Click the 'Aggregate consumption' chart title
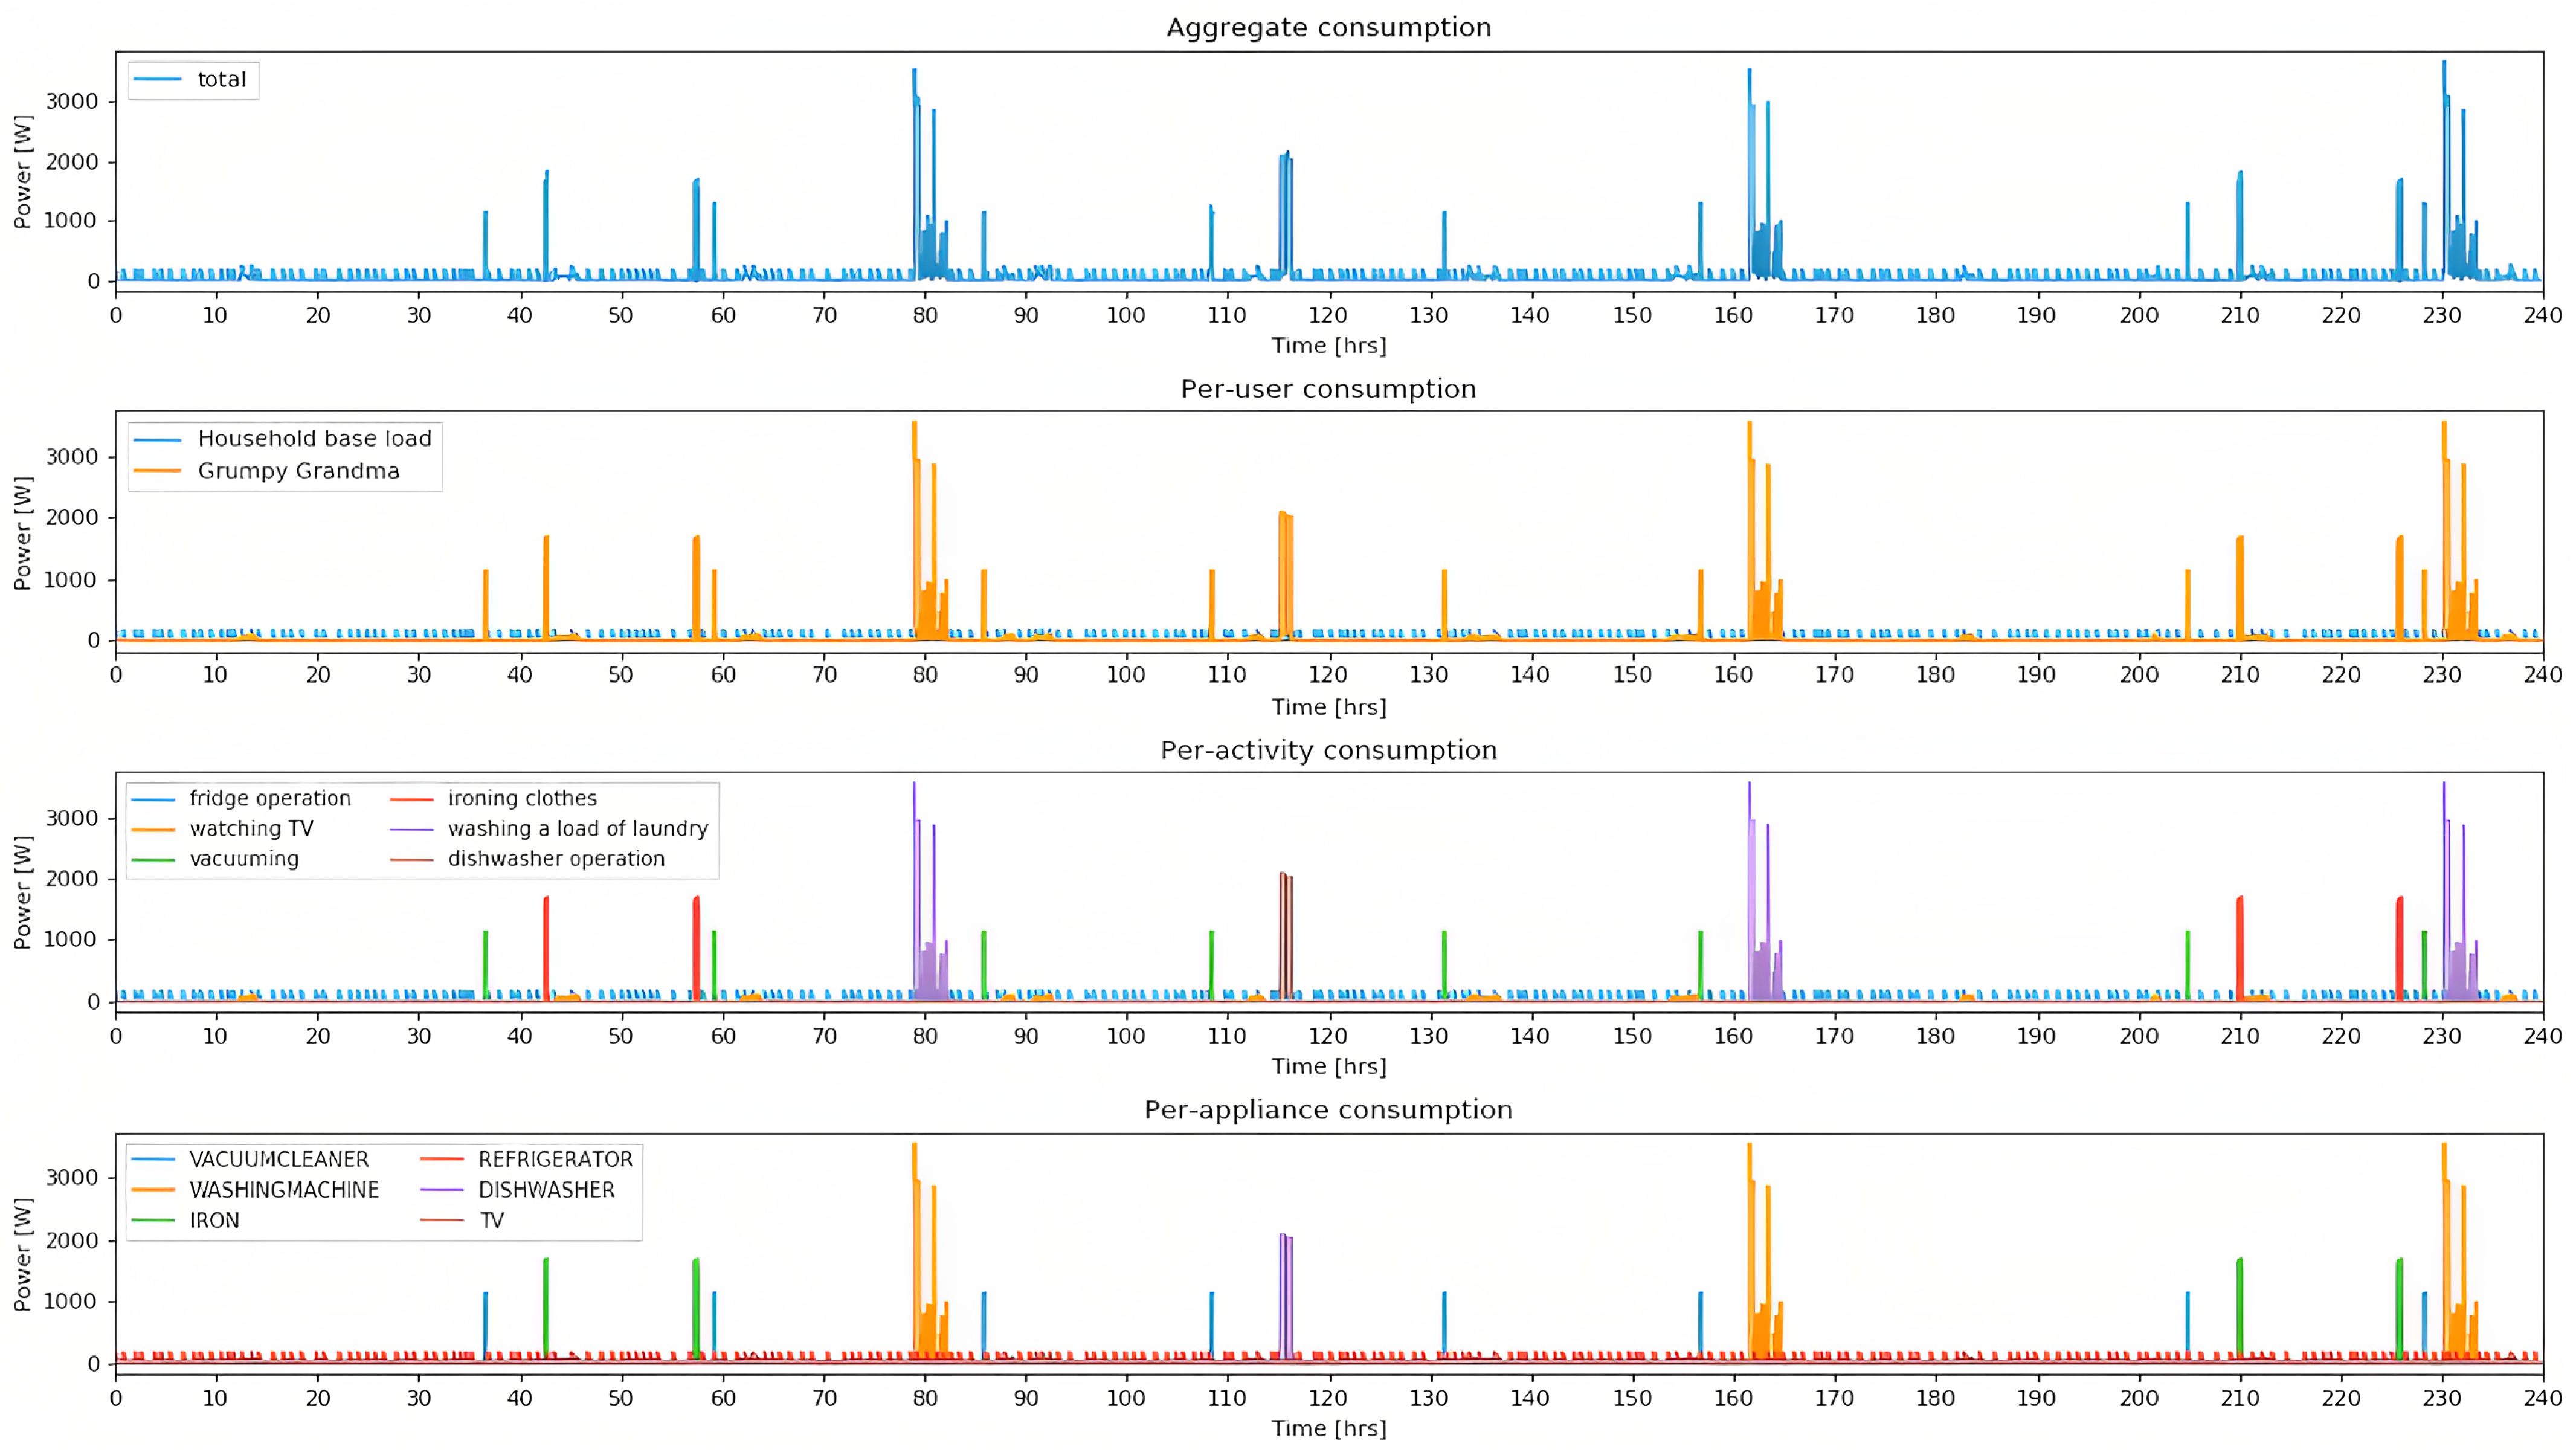Viewport: 2576px width, 1455px height. (x=1328, y=27)
